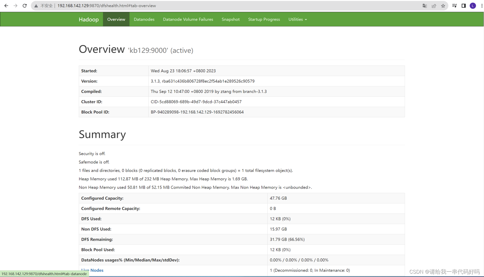Reload the page with refresh icon

coord(25,6)
